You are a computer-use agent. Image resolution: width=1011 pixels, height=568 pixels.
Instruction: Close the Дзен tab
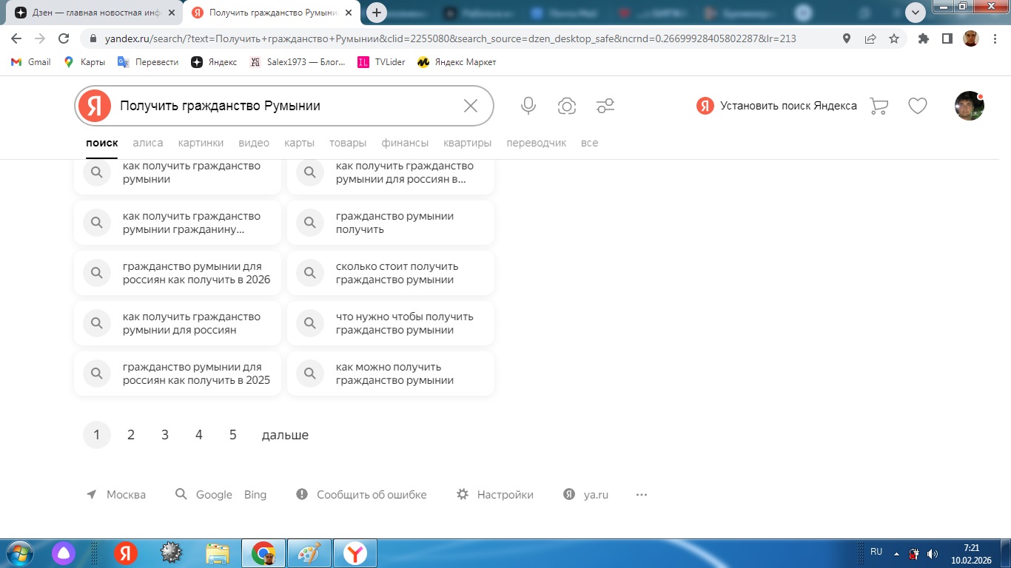point(172,13)
